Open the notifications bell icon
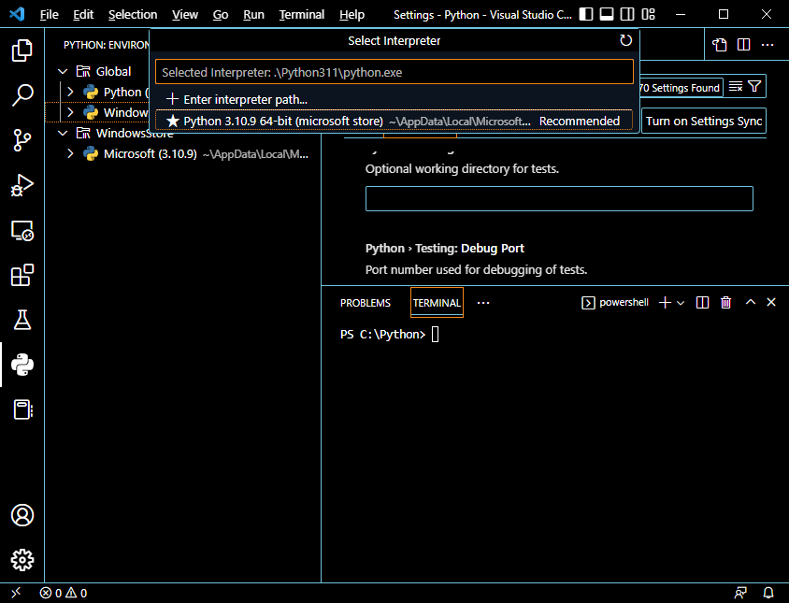 (x=767, y=593)
